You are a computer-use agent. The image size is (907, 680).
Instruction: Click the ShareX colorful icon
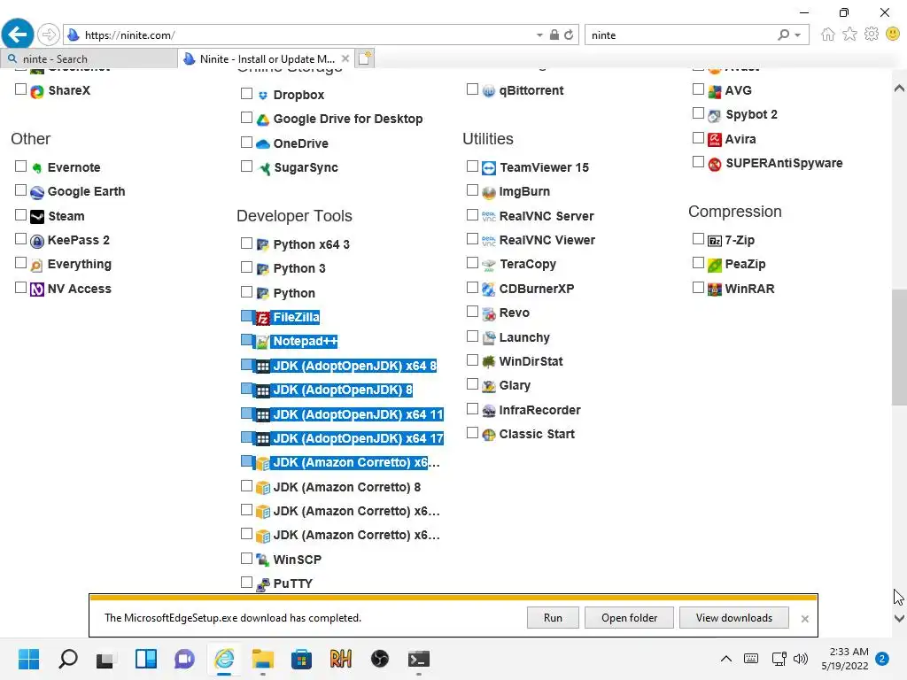pyautogui.click(x=37, y=91)
